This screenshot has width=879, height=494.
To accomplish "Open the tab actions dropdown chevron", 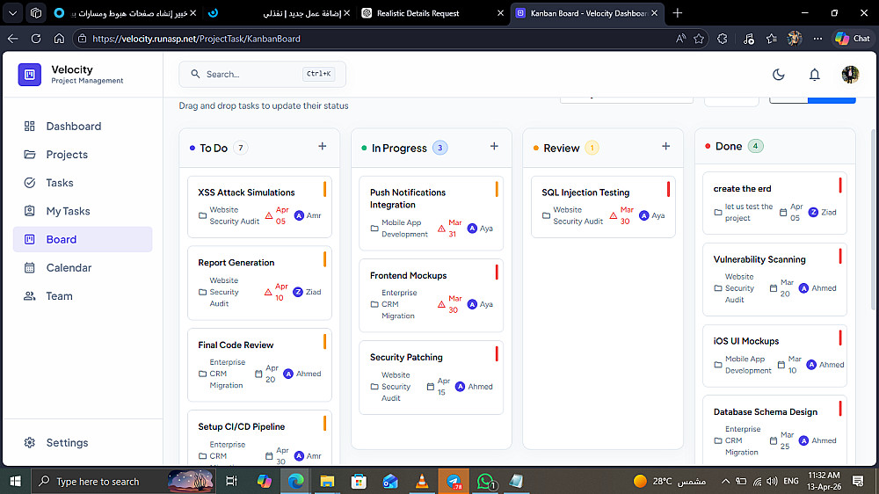I will click(x=13, y=13).
